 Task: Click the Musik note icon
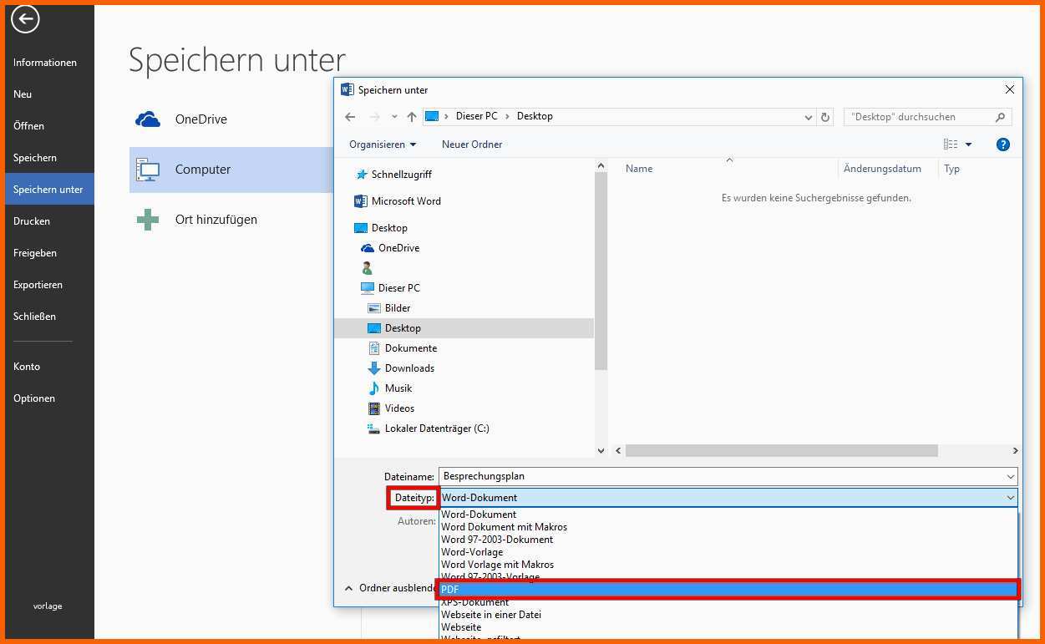[374, 388]
